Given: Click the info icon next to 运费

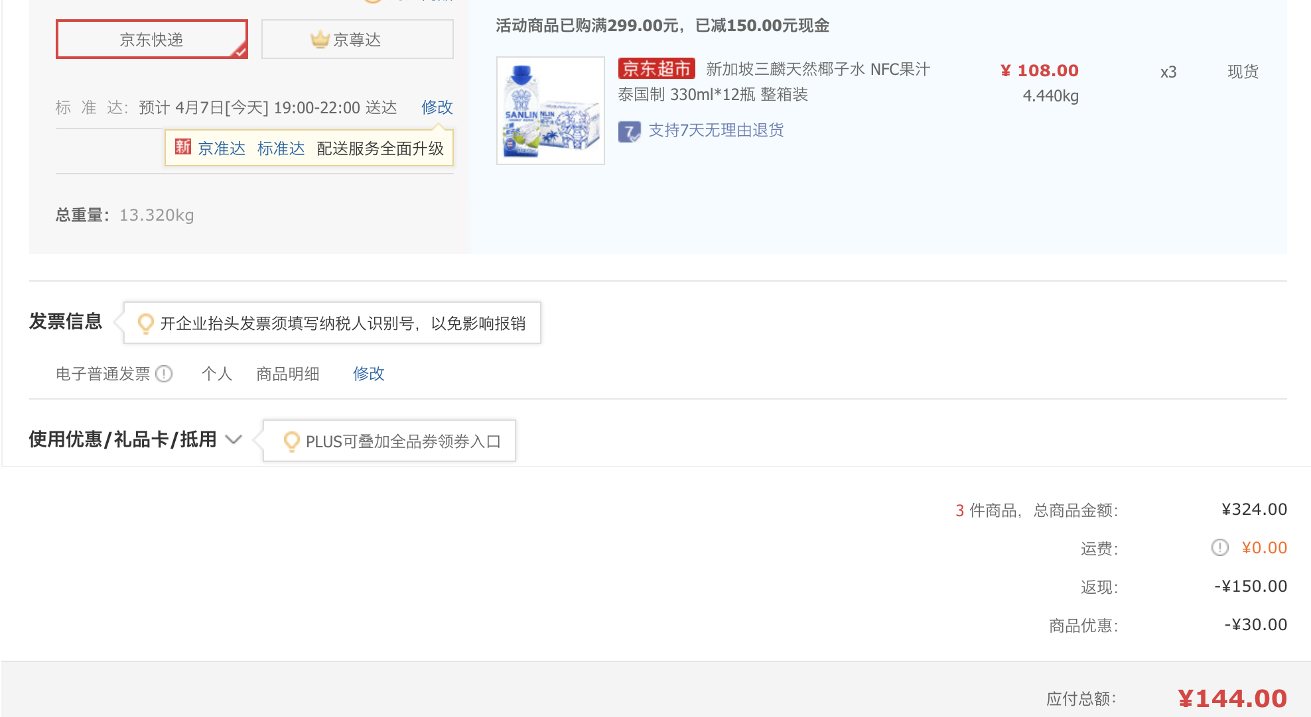Looking at the screenshot, I should [1220, 547].
